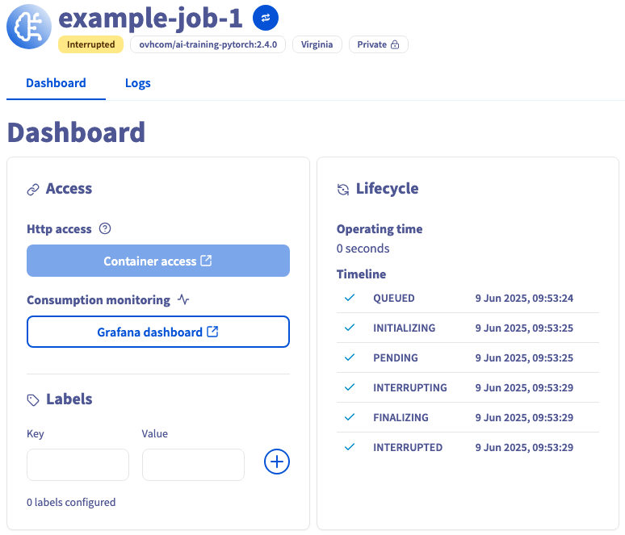Open the Grafana dashboard button
This screenshot has height=535, width=625.
158,332
